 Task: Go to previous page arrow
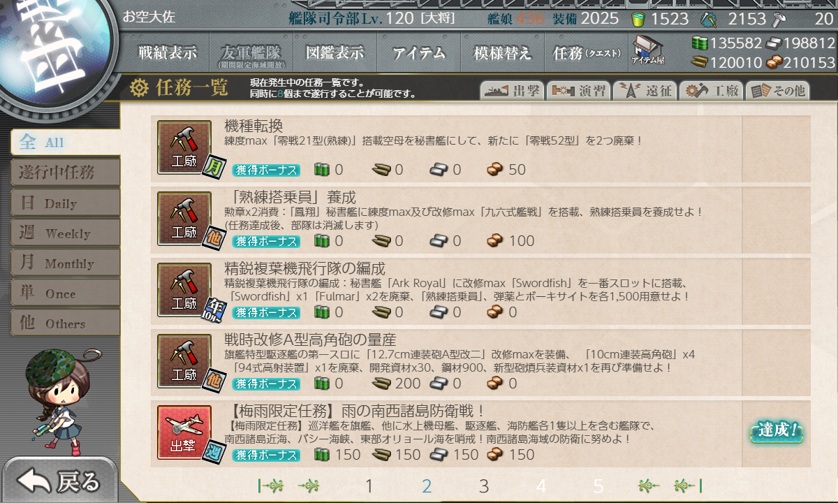(309, 486)
